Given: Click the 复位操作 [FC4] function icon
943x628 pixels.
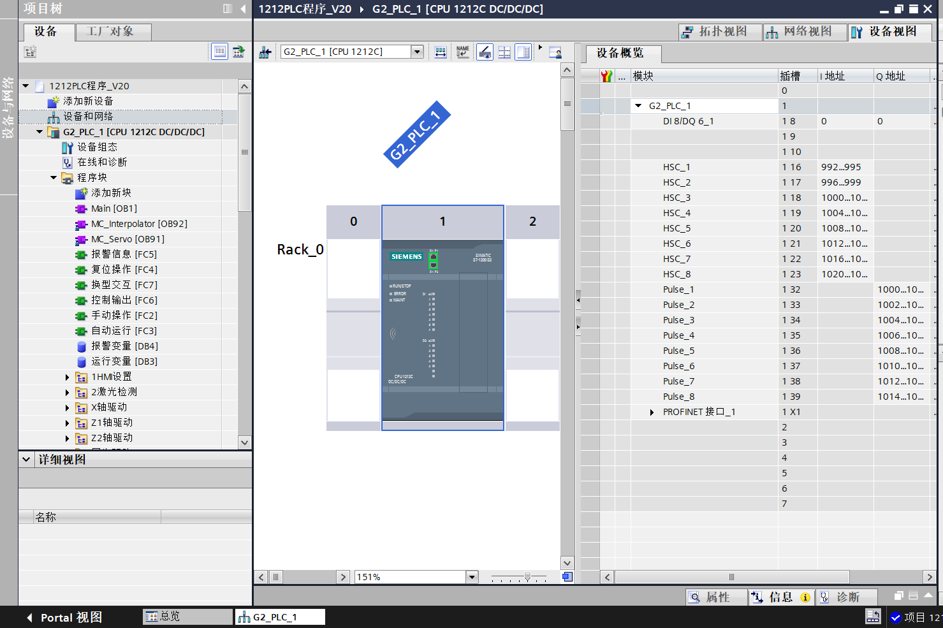Looking at the screenshot, I should 81,270.
